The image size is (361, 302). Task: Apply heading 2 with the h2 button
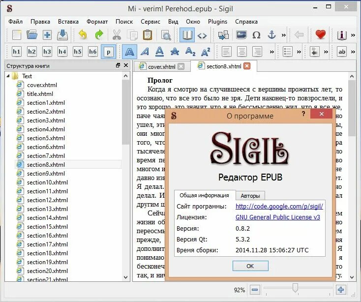click(32, 52)
